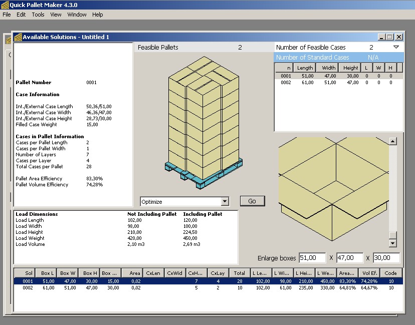Click the Total Cases per Pallet label
Screen dimensions: 415x325
click(39, 167)
